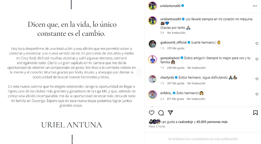Save post with bookmark icon
This screenshot has height=144, width=261.
[x=255, y=113]
